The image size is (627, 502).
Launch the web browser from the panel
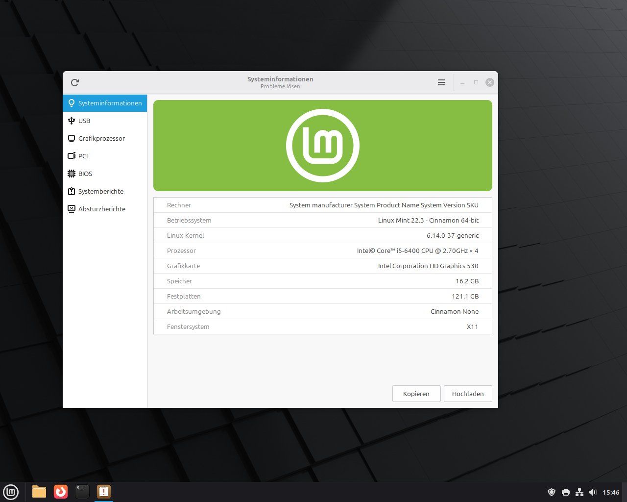tap(61, 492)
